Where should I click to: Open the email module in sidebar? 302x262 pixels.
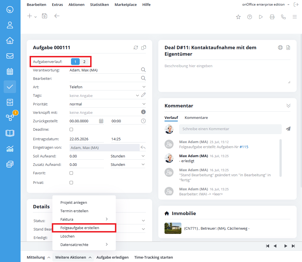(10, 56)
